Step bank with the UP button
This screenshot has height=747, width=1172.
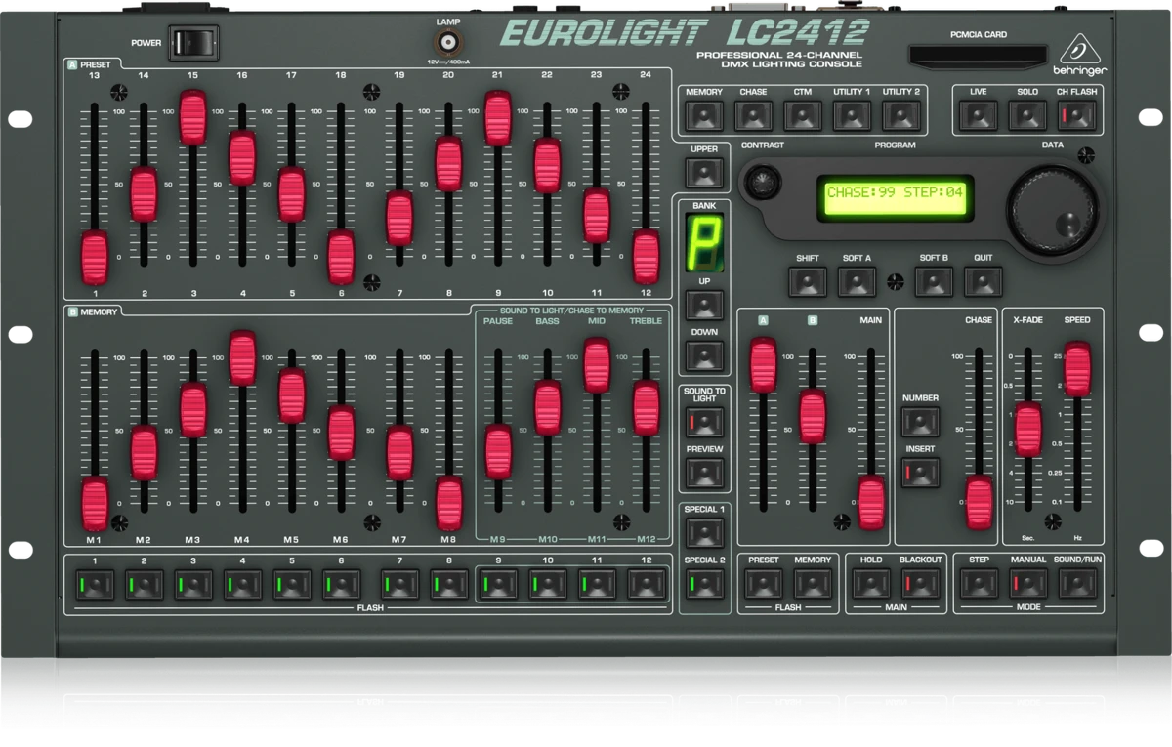tap(704, 306)
